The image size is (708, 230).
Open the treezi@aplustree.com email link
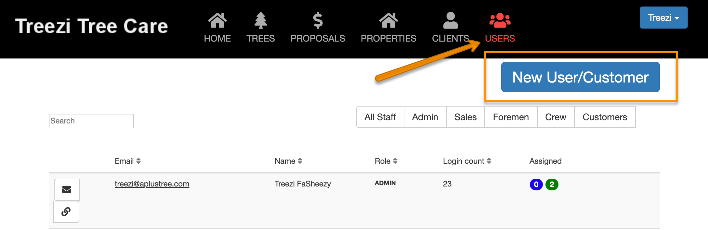pyautogui.click(x=152, y=184)
